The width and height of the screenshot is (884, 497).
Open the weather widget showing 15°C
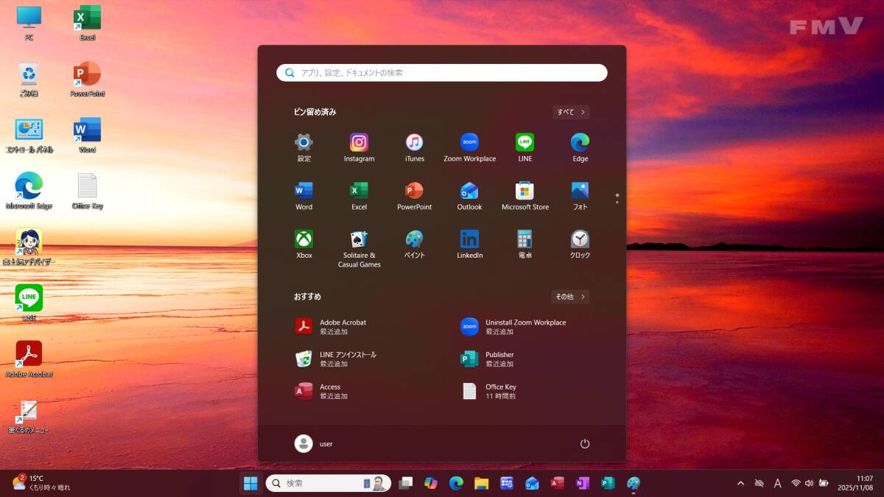tap(42, 483)
